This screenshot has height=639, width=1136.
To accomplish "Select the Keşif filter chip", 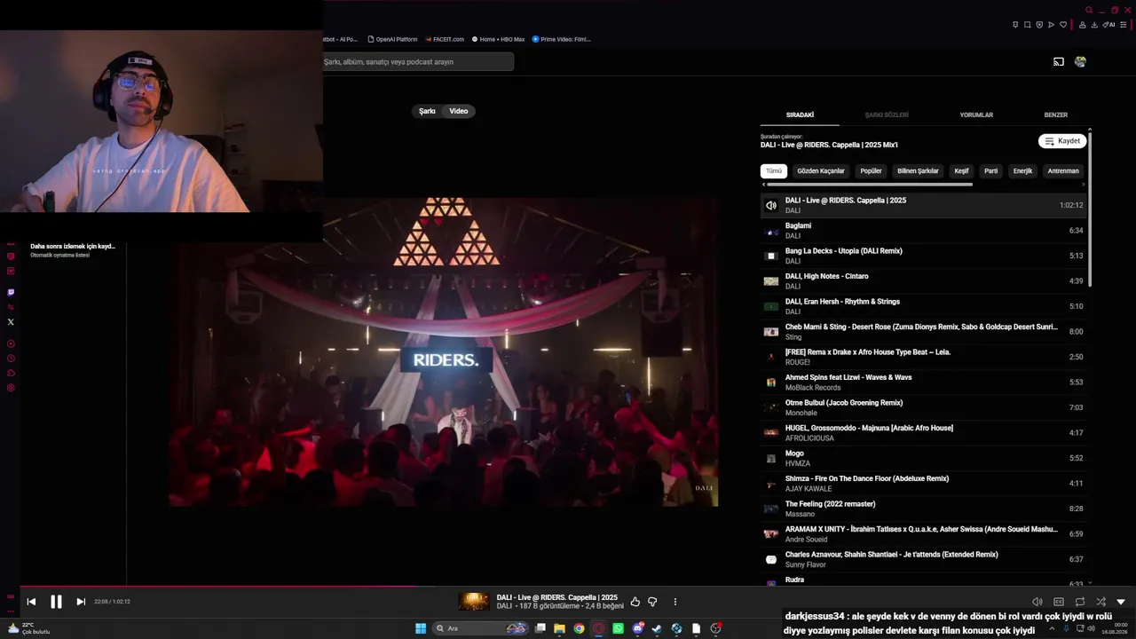I will click(x=961, y=171).
